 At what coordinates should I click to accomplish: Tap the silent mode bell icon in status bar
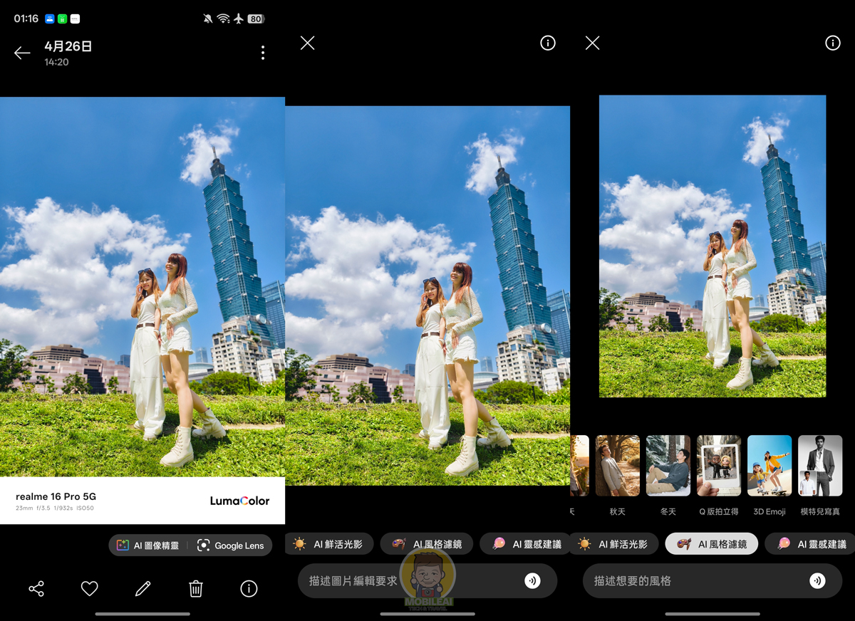(x=207, y=19)
